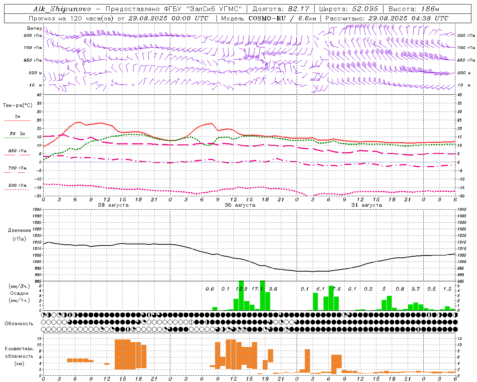Click the Высота: 186м value
This screenshot has width=477, height=382.
[x=414, y=9]
